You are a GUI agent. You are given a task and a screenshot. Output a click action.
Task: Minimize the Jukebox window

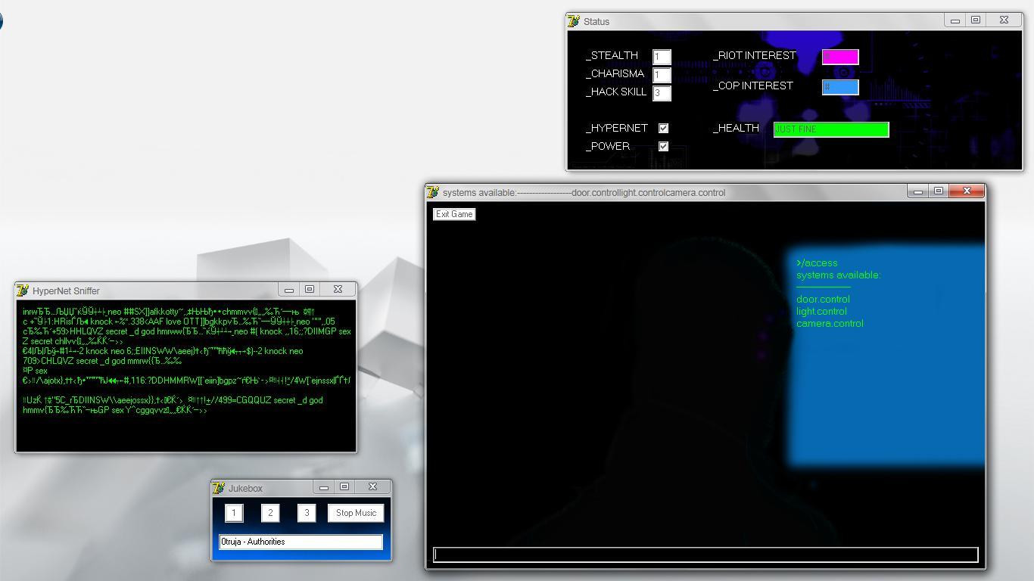pos(324,487)
